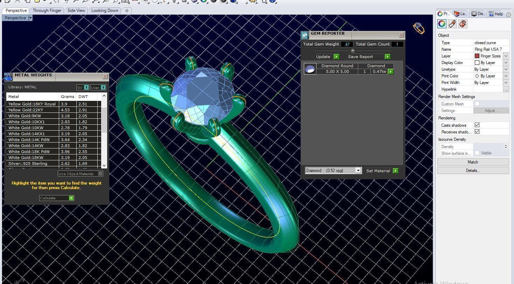This screenshot has width=514, height=284.
Task: Click the green arrow beside Set Material
Action: point(395,171)
